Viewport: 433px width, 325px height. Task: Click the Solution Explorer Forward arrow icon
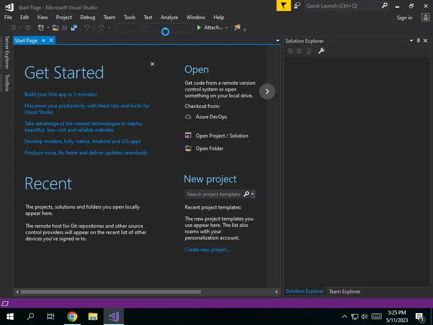click(x=299, y=51)
